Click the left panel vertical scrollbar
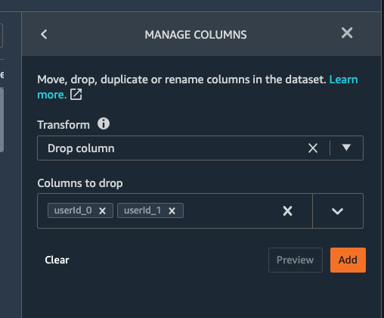The image size is (384, 318). [x=2, y=120]
